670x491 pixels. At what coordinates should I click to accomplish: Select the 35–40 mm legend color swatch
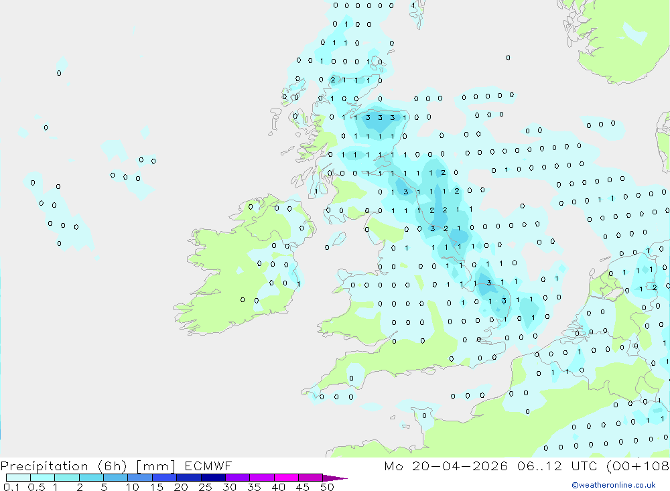pyautogui.click(x=262, y=478)
